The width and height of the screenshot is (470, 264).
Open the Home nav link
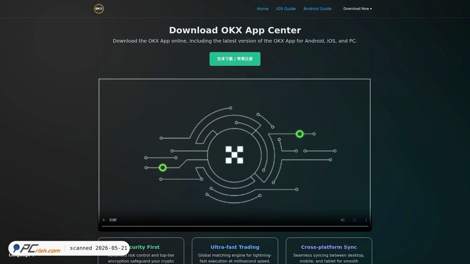pyautogui.click(x=263, y=9)
